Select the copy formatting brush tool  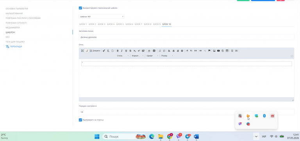click(104, 51)
